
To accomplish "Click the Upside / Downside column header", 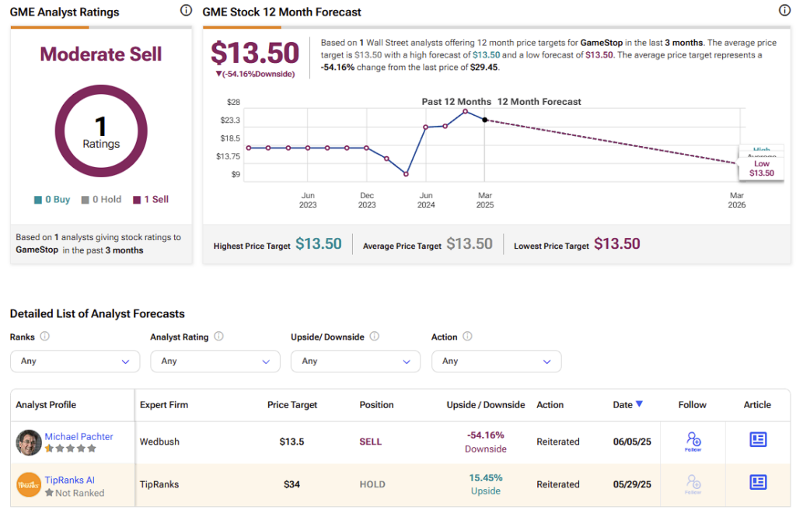I will tap(486, 405).
